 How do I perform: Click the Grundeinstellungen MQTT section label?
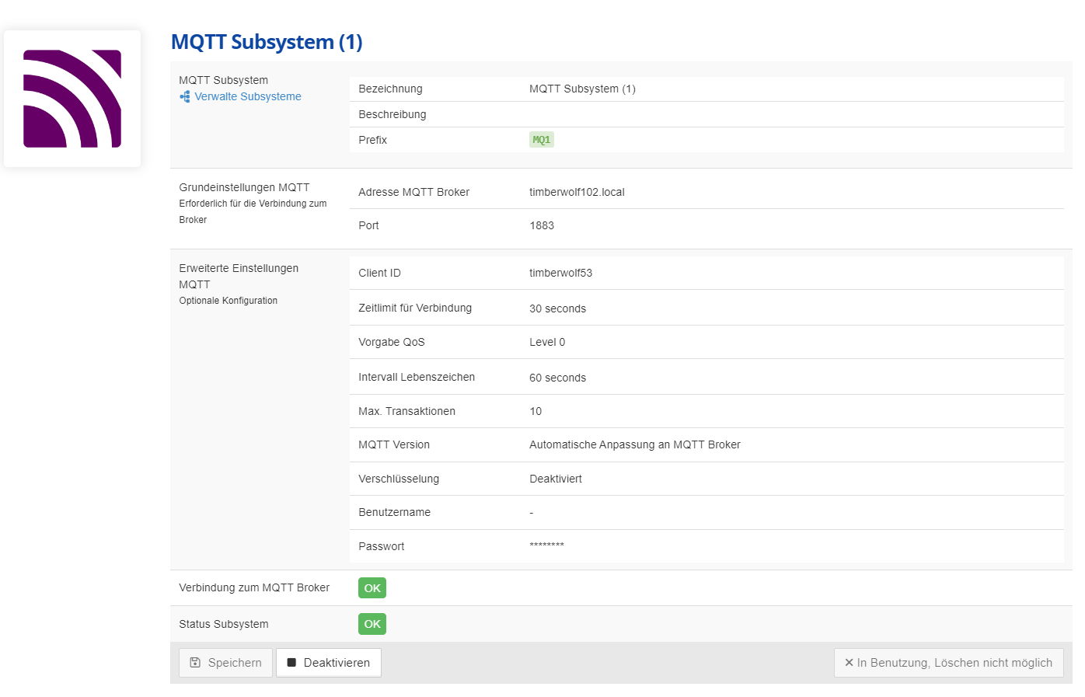(244, 187)
